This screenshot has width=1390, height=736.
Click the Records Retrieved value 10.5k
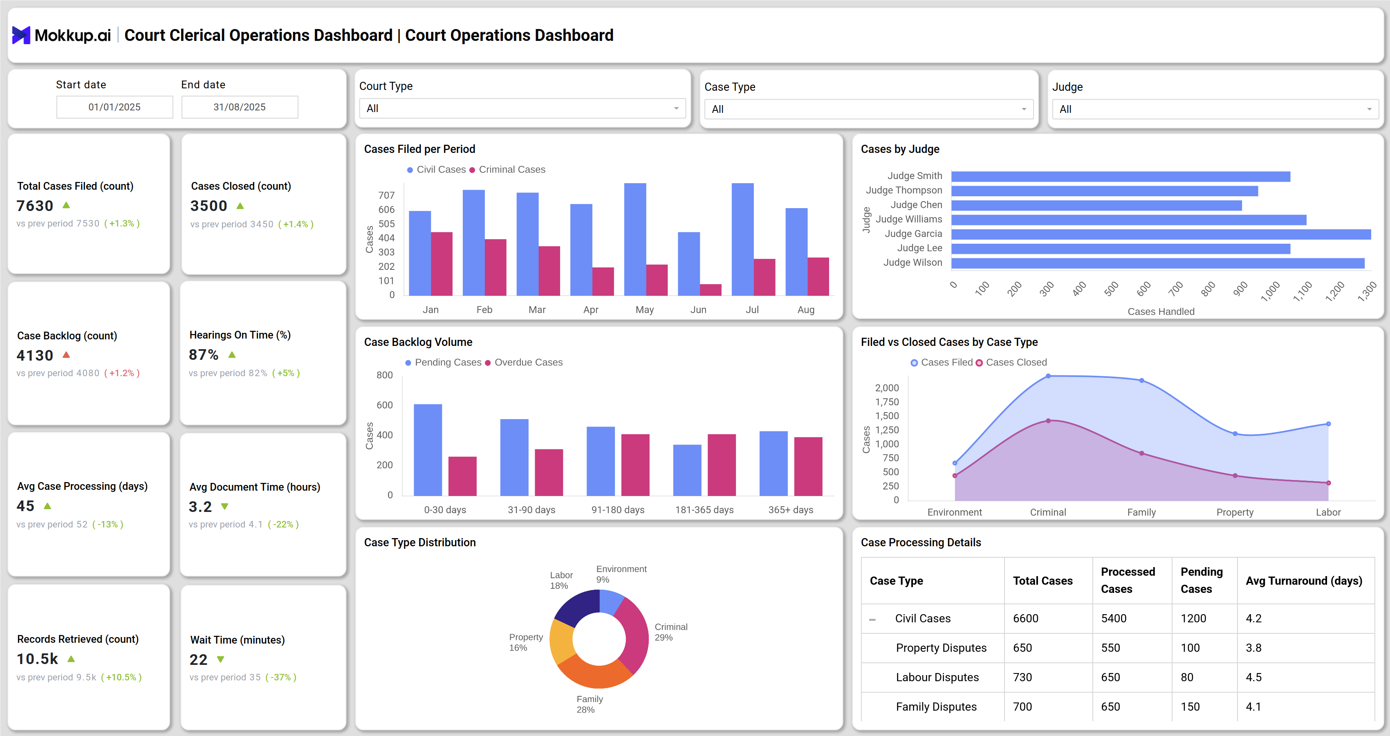point(37,660)
